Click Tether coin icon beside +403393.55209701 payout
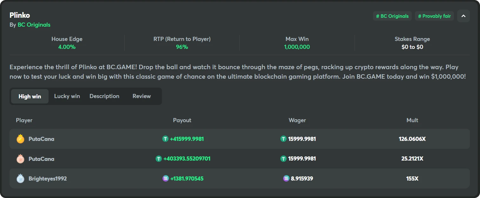This screenshot has width=480, height=198. click(159, 159)
